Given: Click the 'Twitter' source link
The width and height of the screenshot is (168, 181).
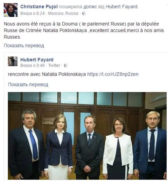Looking at the screenshot, I should (x=54, y=65).
